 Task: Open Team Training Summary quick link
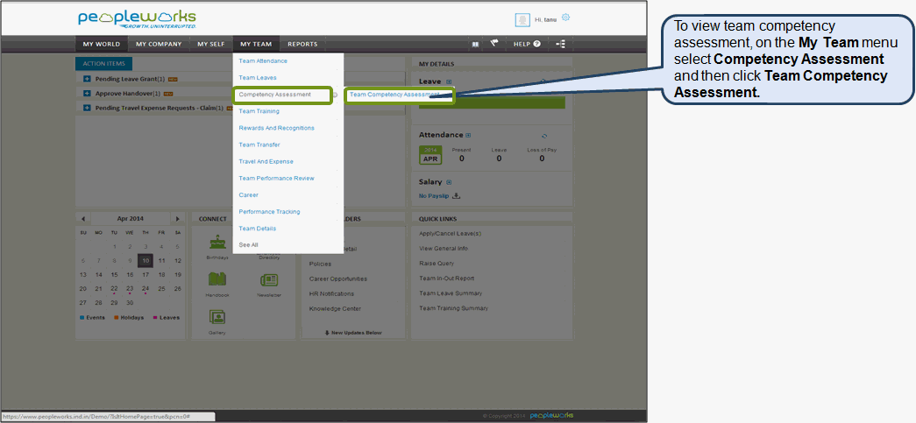(x=453, y=308)
